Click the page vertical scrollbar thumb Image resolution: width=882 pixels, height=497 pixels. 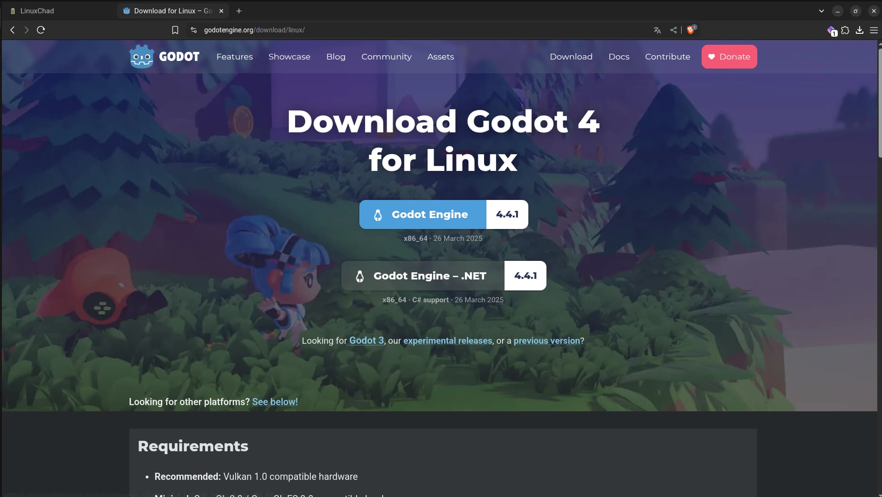click(x=880, y=102)
